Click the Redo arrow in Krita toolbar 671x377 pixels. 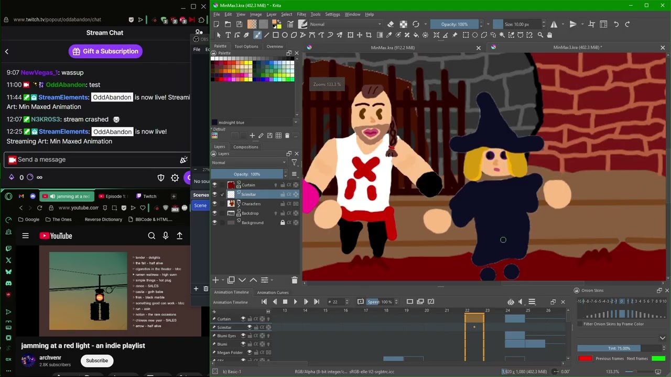(627, 24)
